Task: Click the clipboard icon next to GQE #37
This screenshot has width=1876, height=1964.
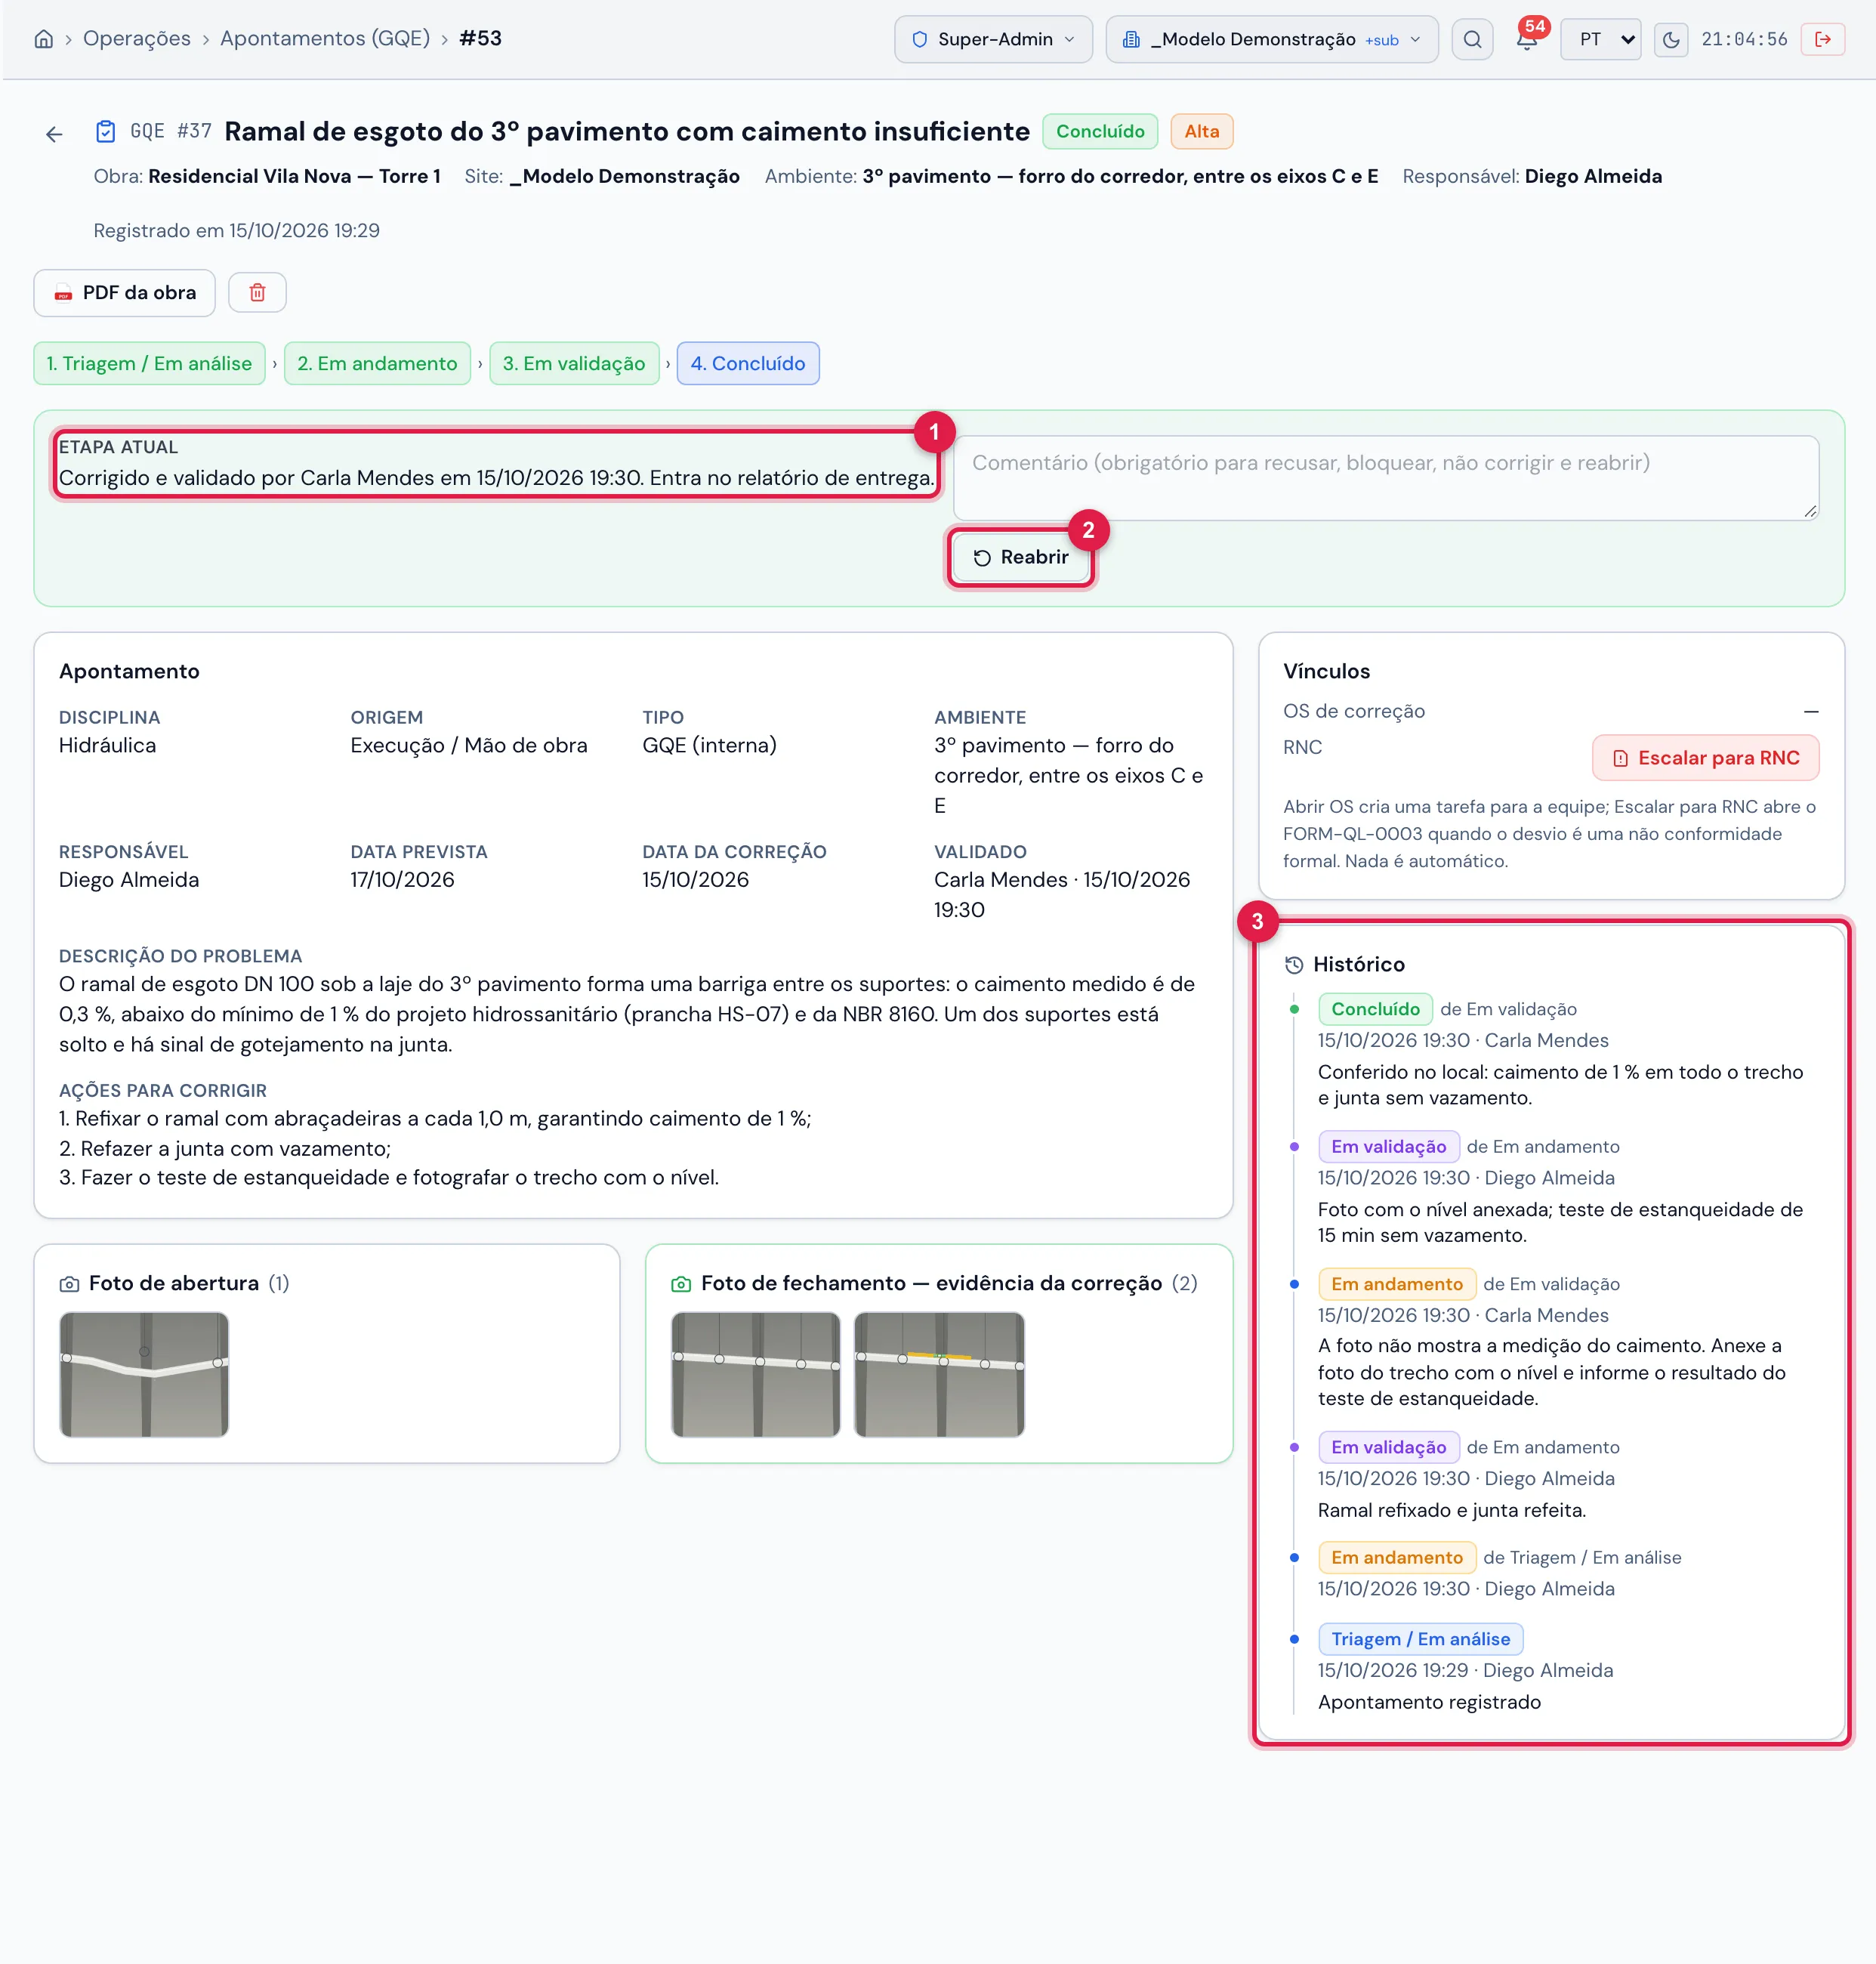Action: coord(105,132)
